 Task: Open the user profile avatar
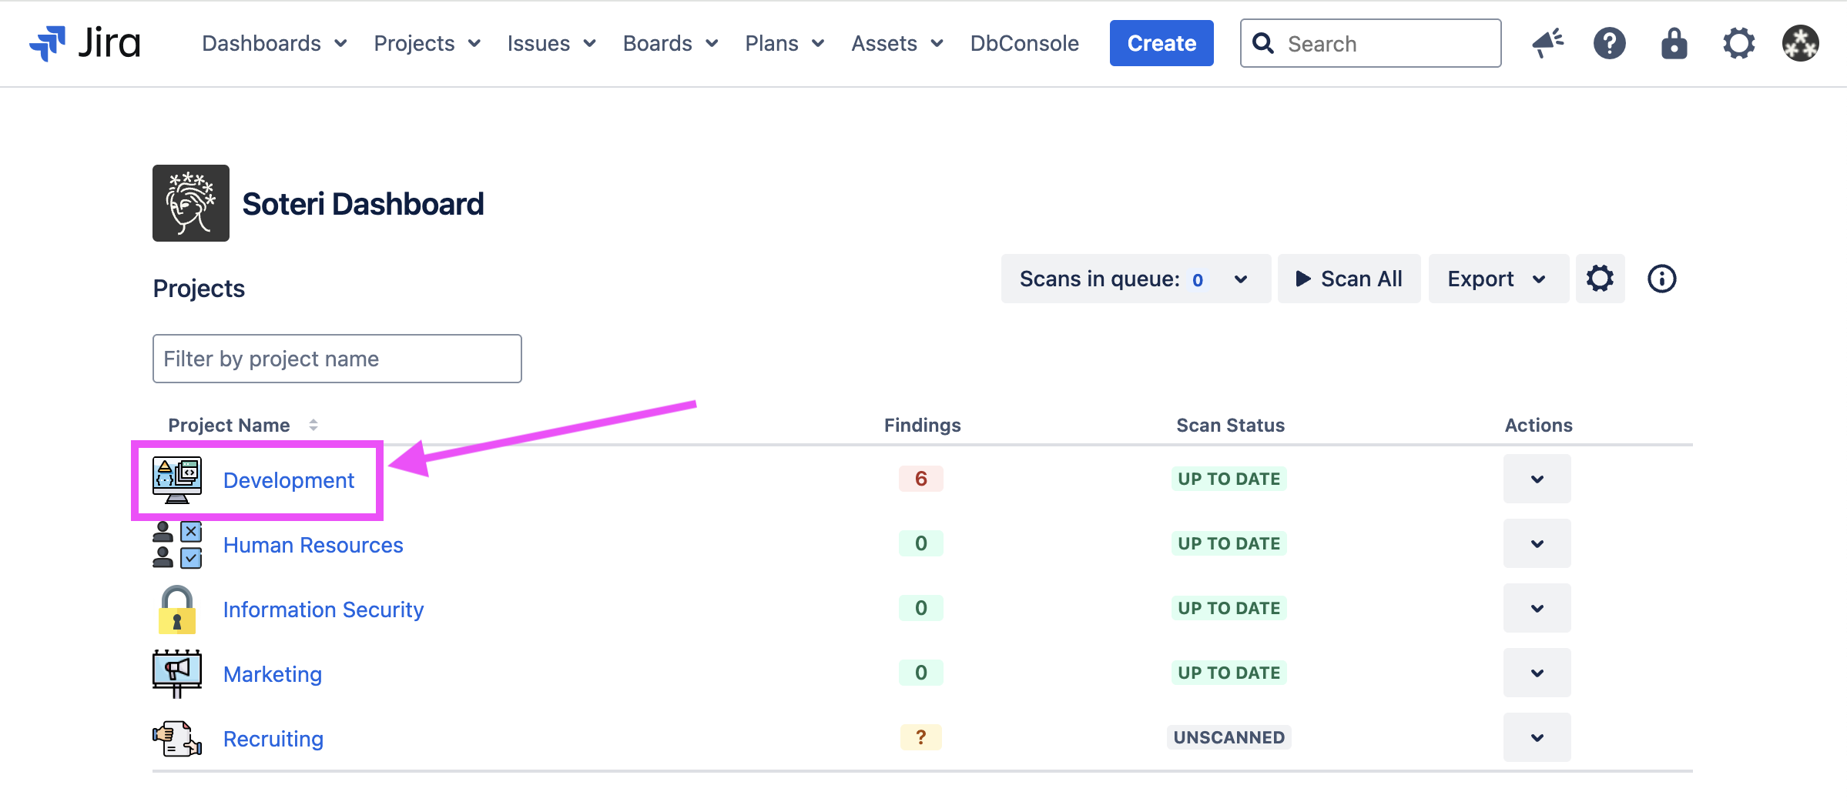1800,43
